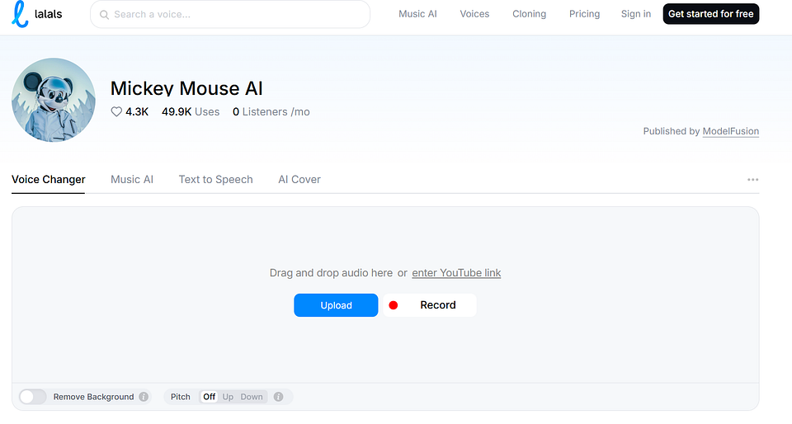
Task: Click the 4.3K likes count
Action: (137, 112)
